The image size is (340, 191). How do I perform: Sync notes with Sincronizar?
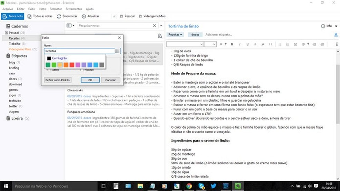tap(67, 16)
